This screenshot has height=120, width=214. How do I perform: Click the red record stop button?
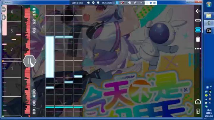(x=122, y=3)
